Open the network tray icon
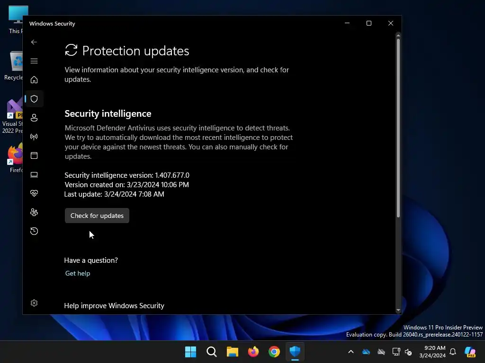Image resolution: width=485 pixels, height=363 pixels. pyautogui.click(x=396, y=352)
